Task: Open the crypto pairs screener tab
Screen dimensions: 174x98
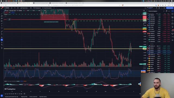Action: coord(11,97)
